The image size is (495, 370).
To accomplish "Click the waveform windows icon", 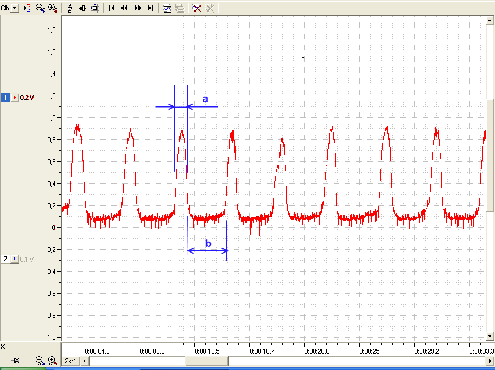I will click(x=167, y=8).
